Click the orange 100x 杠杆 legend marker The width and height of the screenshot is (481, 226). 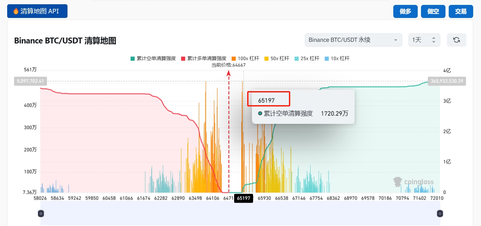click(233, 58)
